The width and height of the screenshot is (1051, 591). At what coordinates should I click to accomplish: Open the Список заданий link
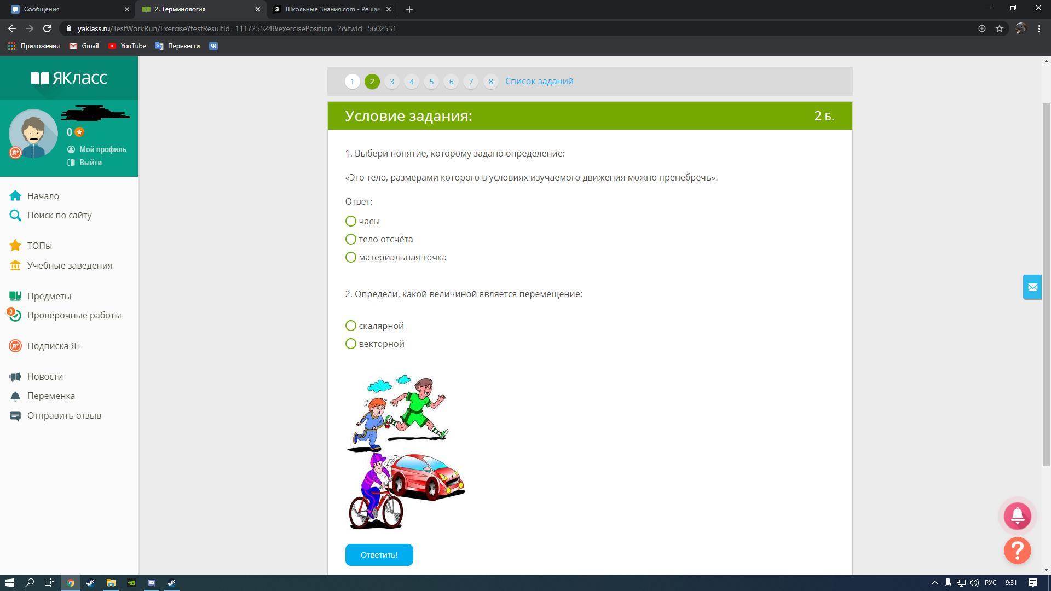539,81
